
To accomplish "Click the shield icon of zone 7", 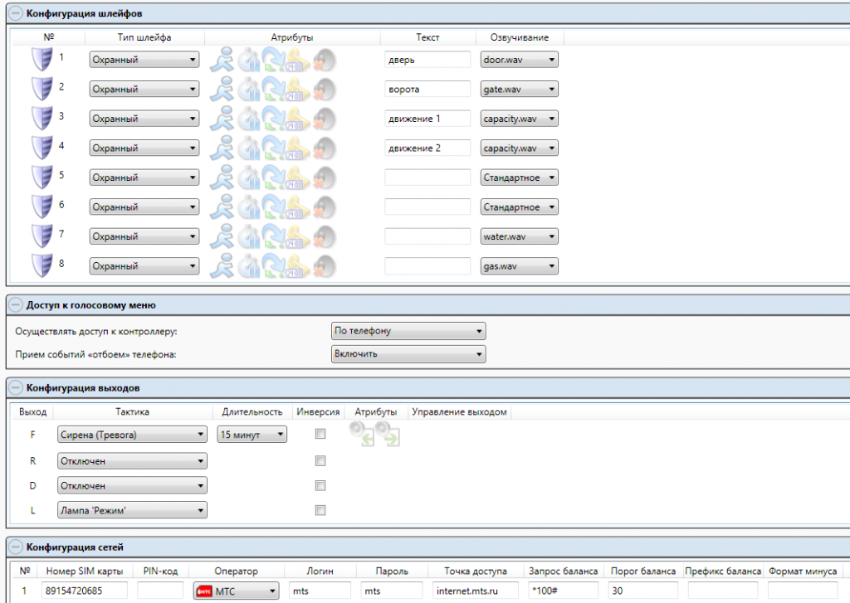I will point(42,237).
